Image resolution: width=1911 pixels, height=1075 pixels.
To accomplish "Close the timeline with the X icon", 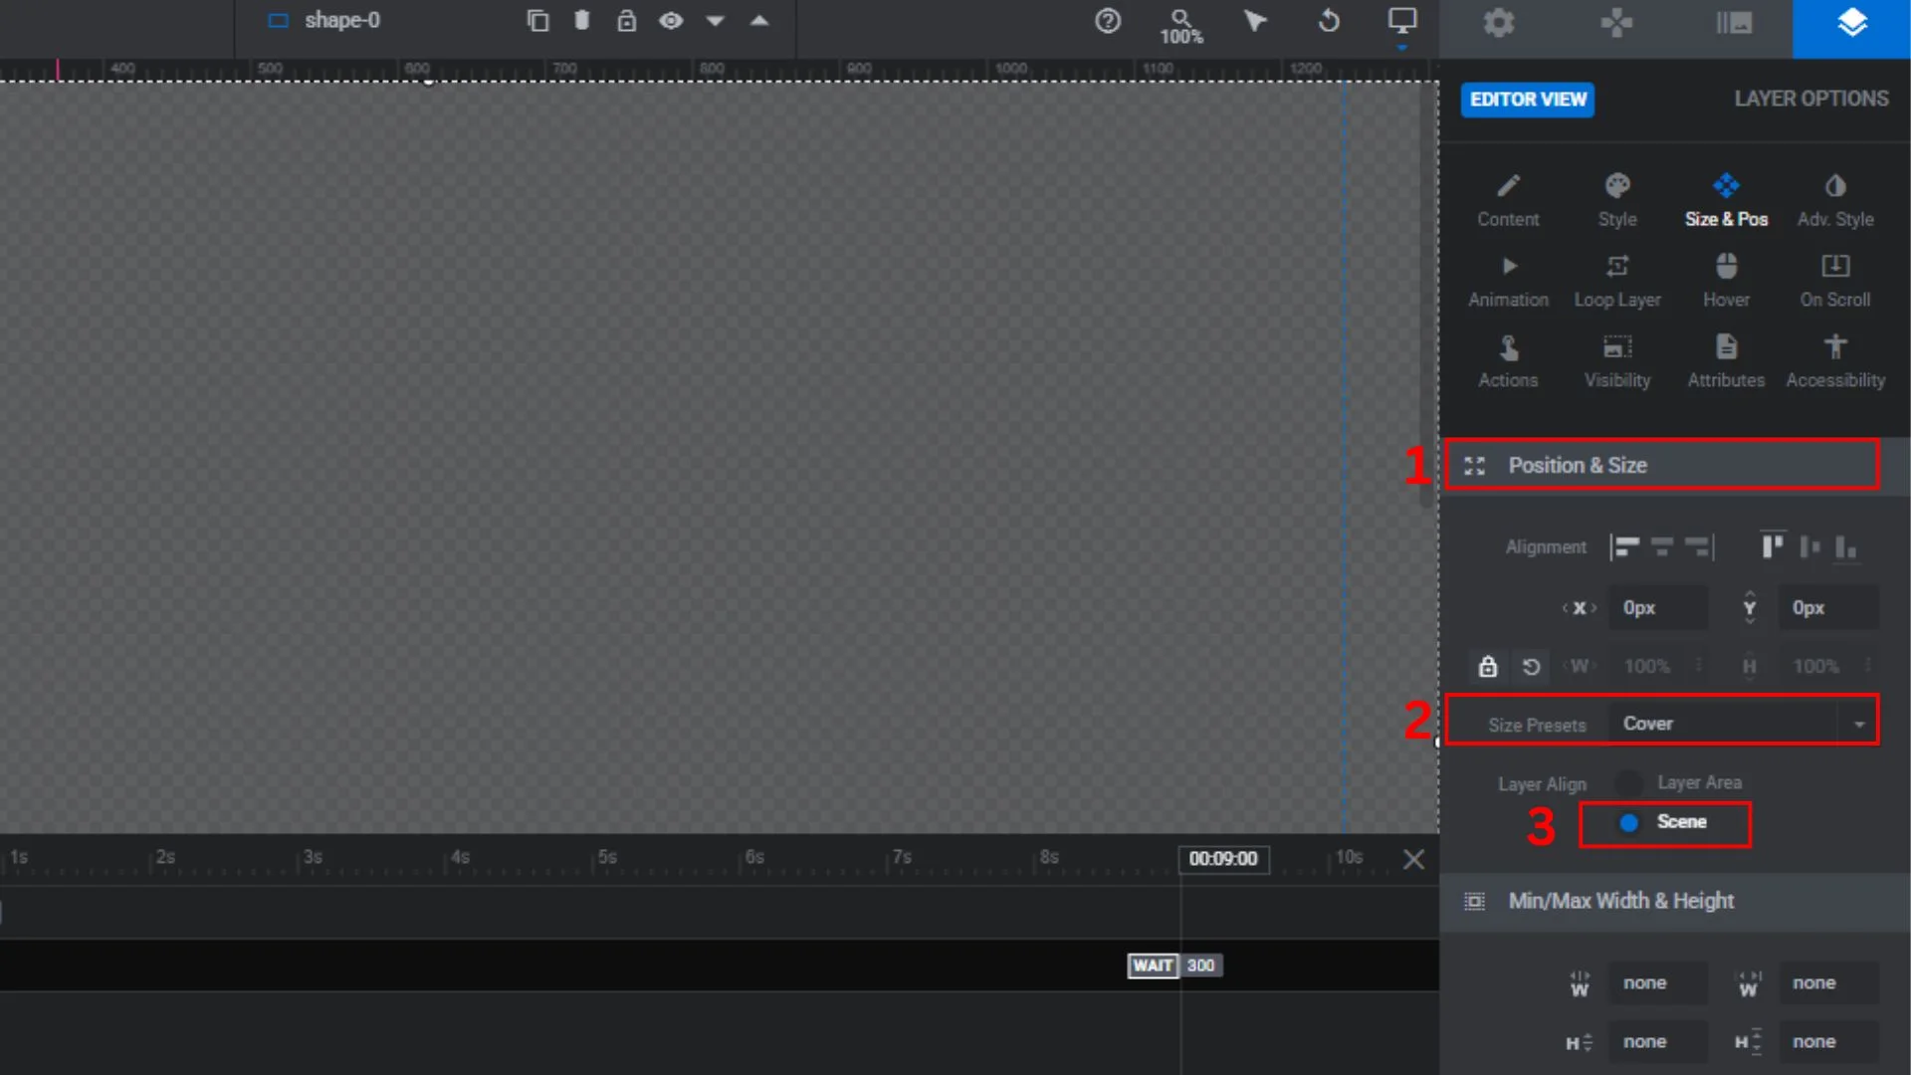I will tap(1413, 859).
